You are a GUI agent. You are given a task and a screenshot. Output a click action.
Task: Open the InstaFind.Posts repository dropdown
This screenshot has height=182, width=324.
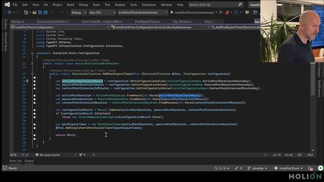tap(289, 168)
